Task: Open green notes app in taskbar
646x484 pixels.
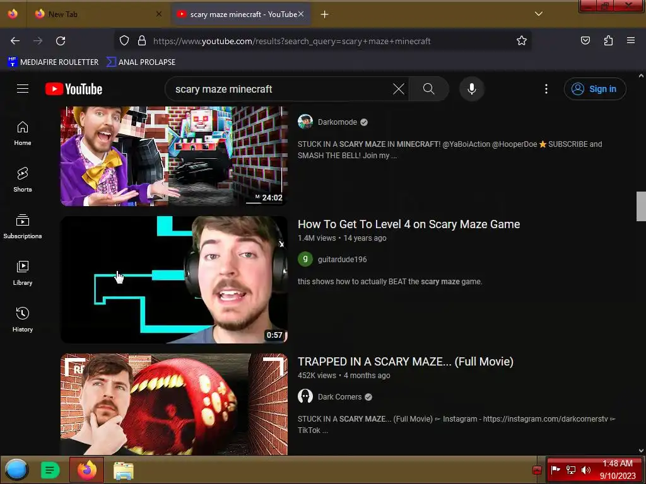Action: pos(50,470)
